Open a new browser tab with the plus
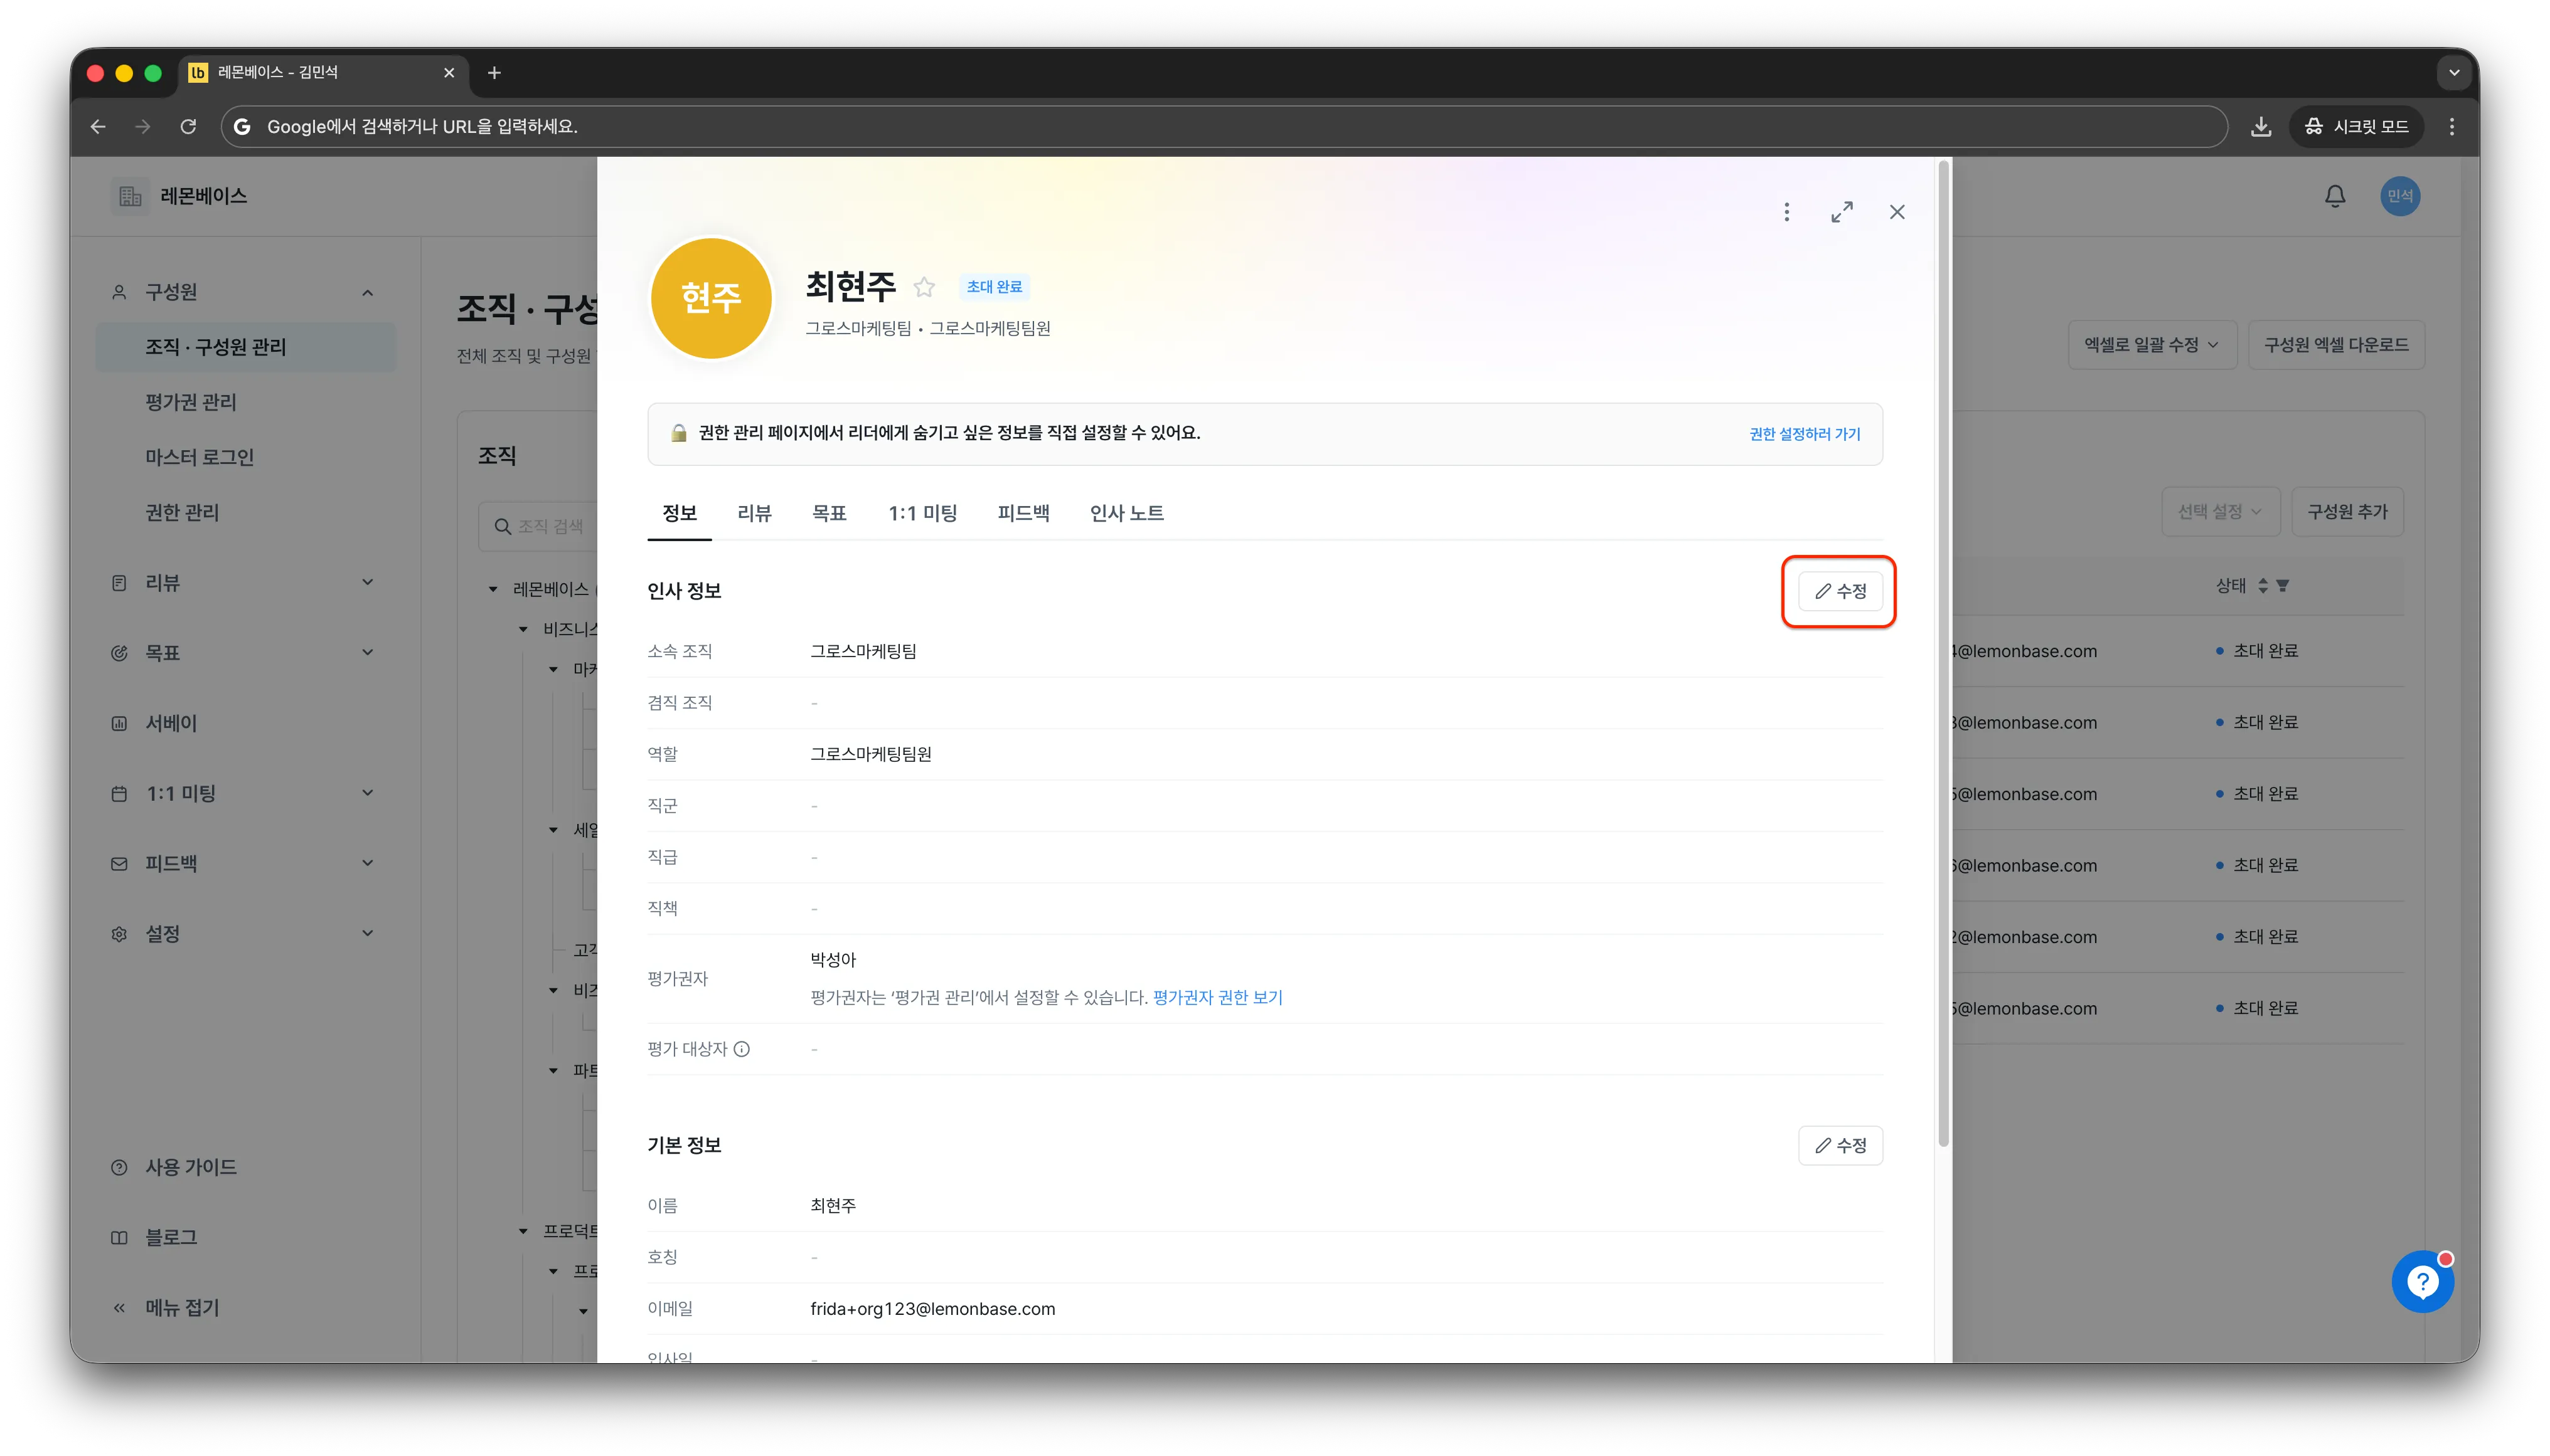This screenshot has width=2550, height=1456. [494, 73]
